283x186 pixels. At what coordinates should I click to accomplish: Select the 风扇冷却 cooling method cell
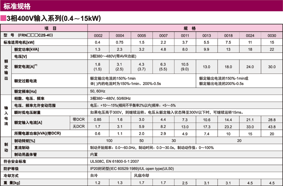coord(142,176)
